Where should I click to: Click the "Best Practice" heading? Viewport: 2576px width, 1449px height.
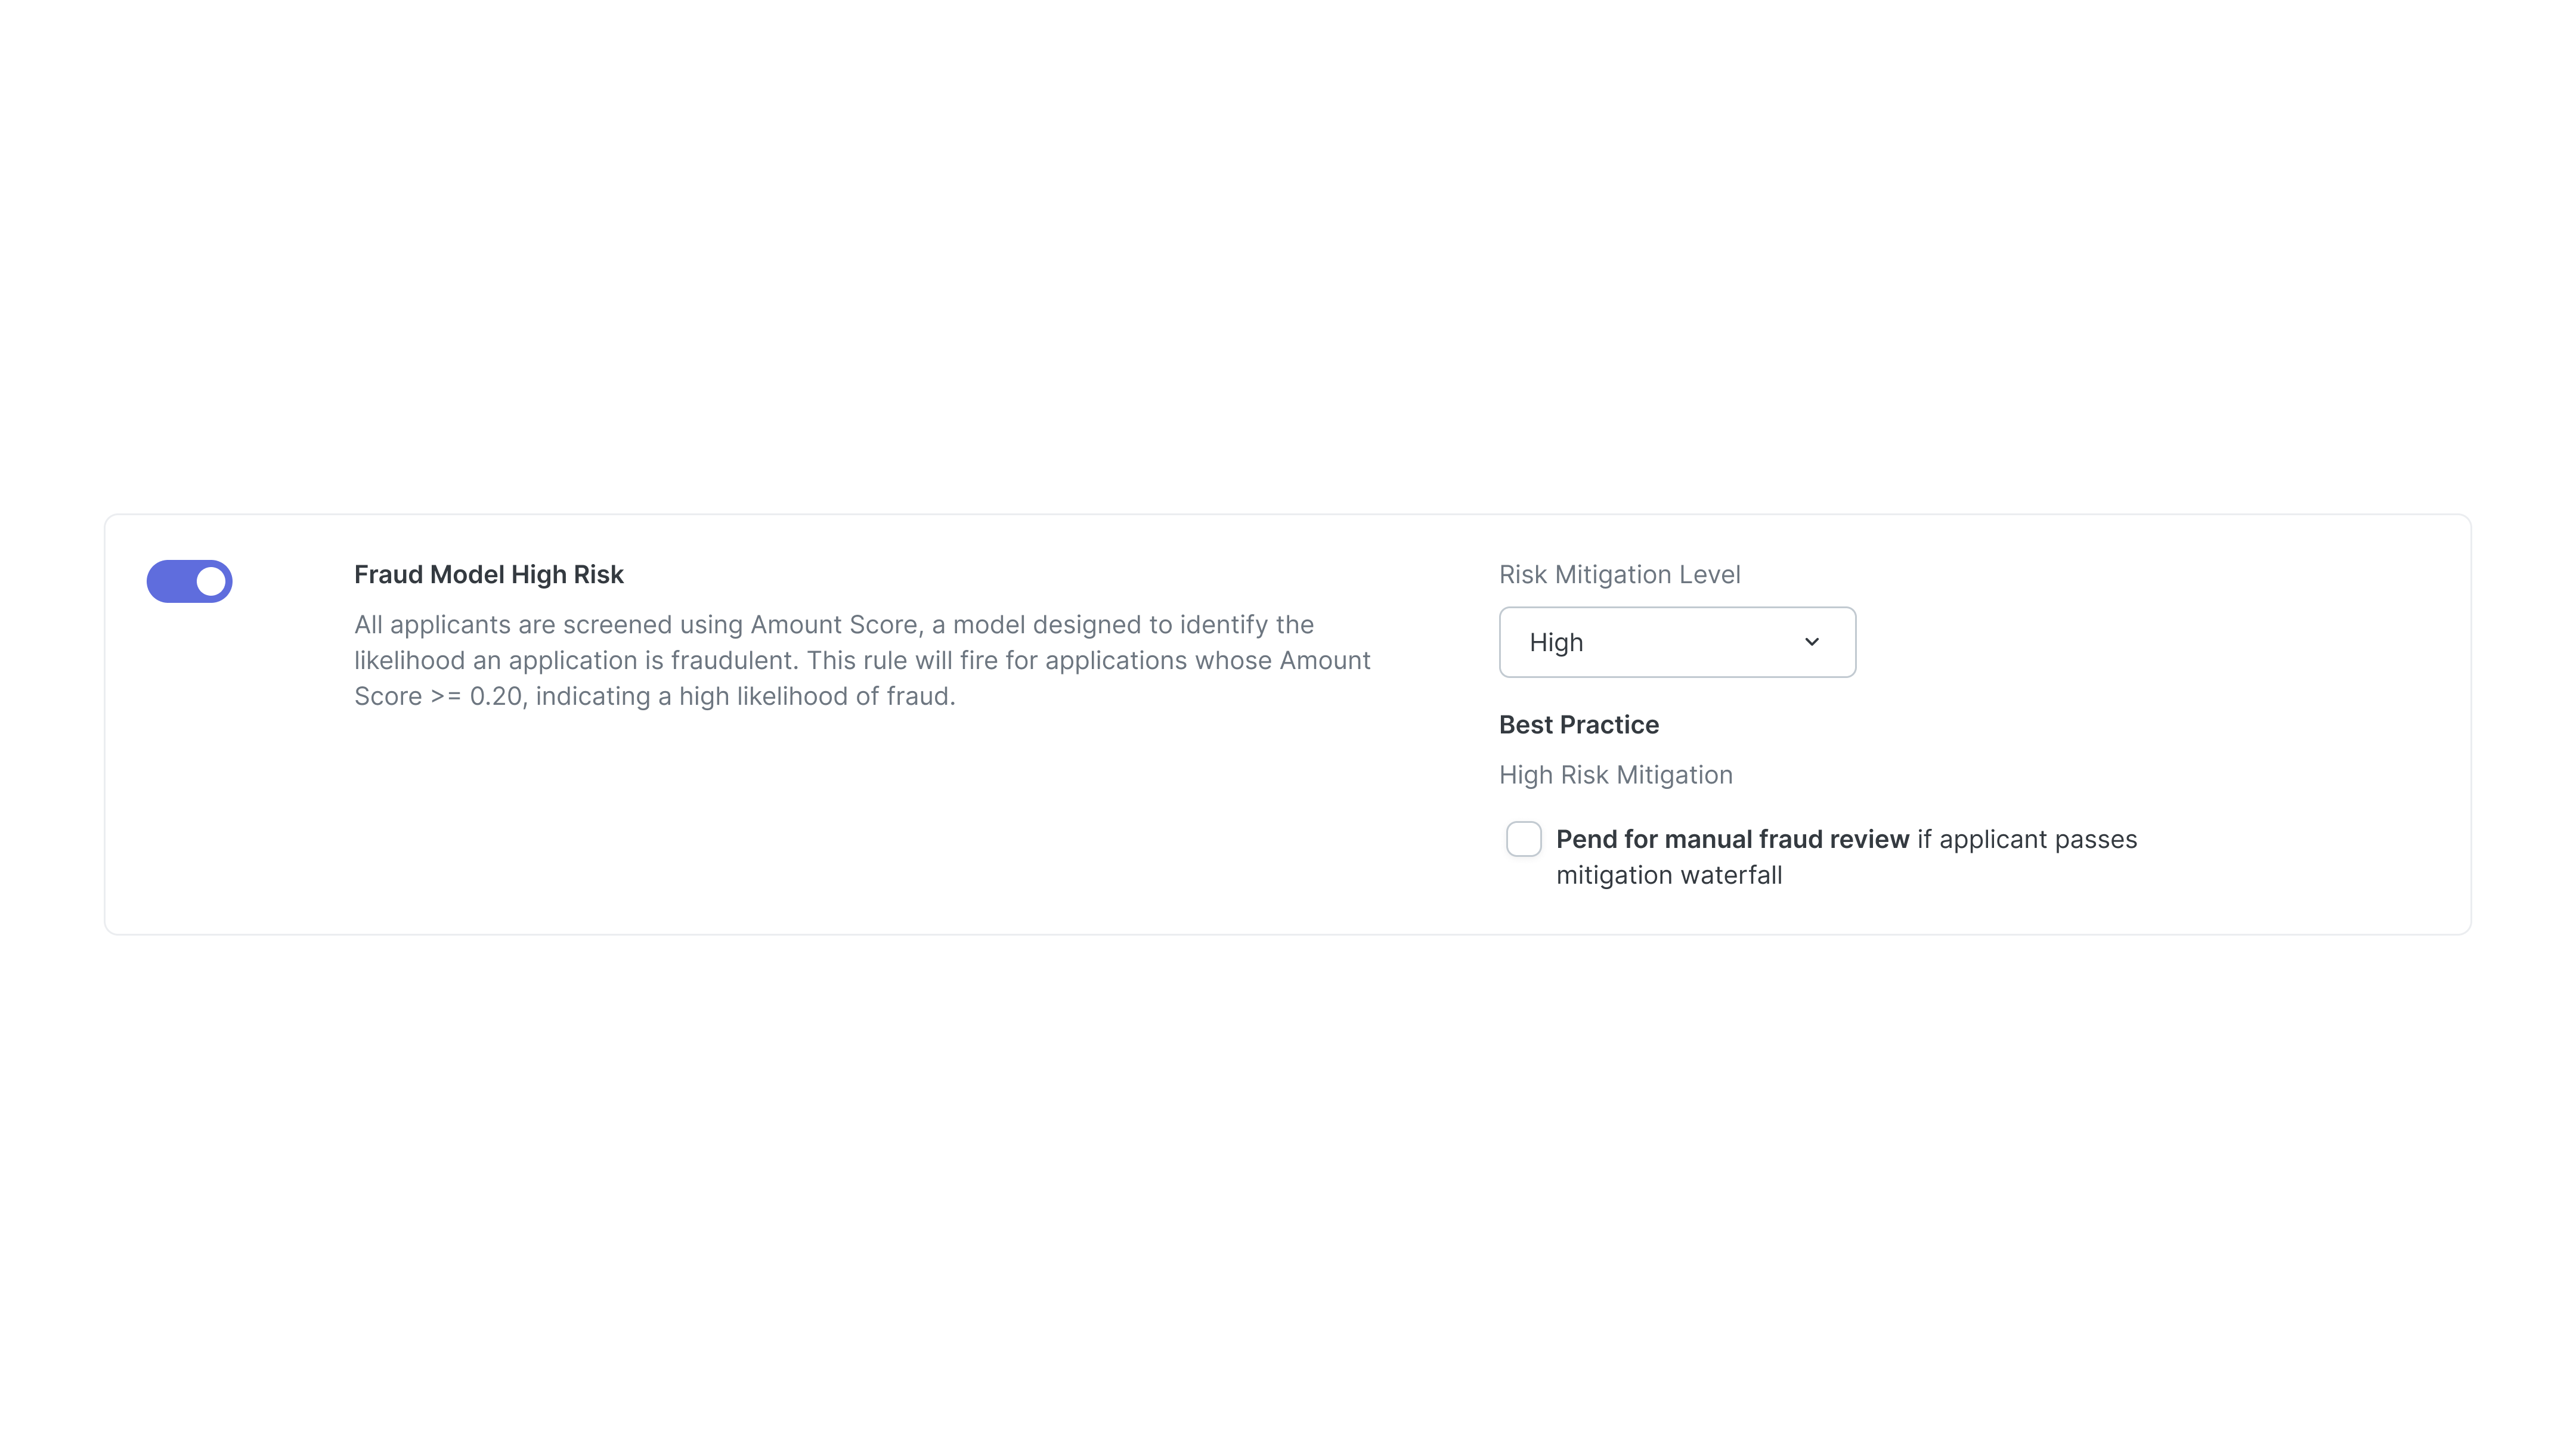point(1578,725)
